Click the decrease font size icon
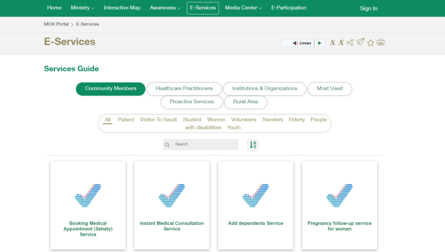 332,43
